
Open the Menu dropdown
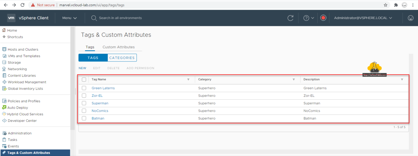click(70, 18)
